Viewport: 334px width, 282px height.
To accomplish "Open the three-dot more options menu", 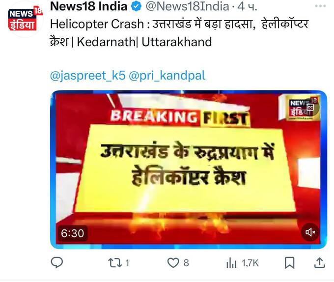I will pos(320,6).
